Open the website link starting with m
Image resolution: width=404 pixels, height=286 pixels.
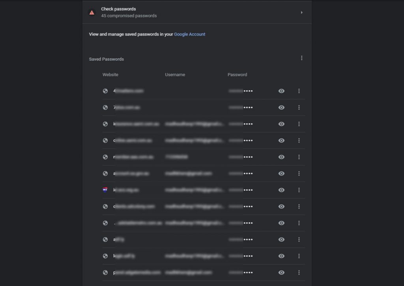point(133,157)
